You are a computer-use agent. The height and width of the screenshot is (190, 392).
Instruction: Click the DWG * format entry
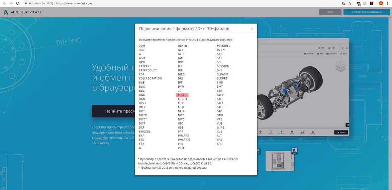pyautogui.click(x=143, y=120)
